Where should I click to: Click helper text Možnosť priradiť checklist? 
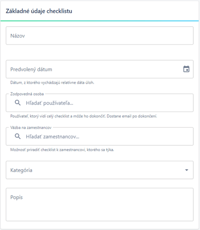coord(62,150)
